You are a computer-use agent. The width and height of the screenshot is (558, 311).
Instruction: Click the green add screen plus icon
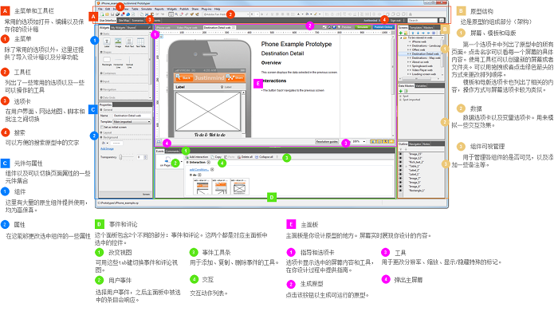[401, 33]
